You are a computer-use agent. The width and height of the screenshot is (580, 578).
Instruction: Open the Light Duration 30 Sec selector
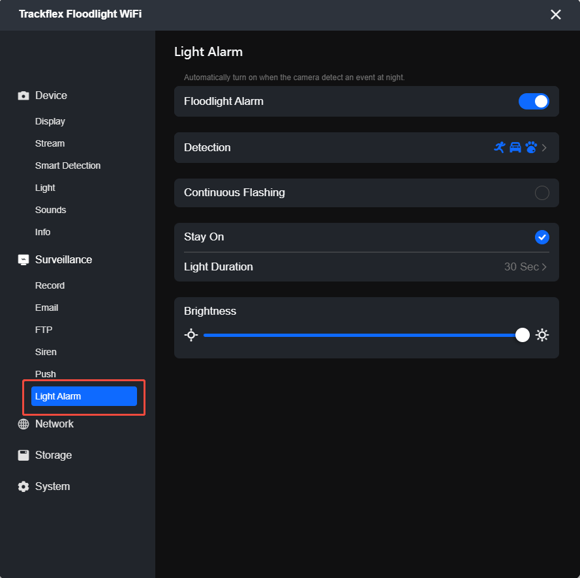(526, 267)
